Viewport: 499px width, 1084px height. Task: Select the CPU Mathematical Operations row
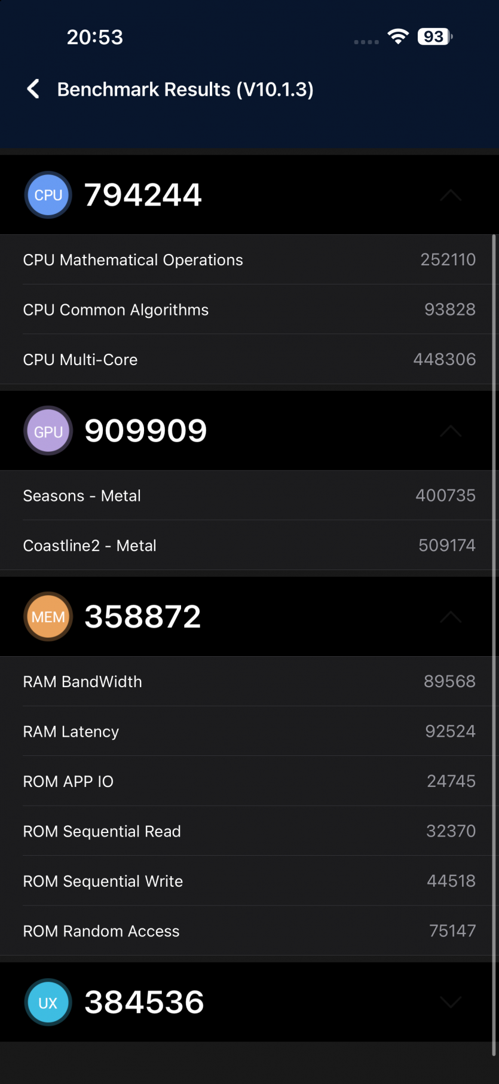[x=249, y=260]
